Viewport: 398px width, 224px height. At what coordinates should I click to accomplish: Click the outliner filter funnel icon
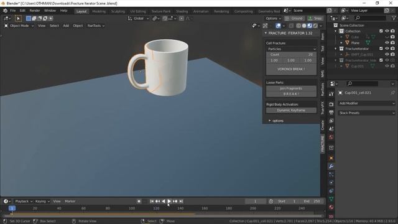pos(394,18)
